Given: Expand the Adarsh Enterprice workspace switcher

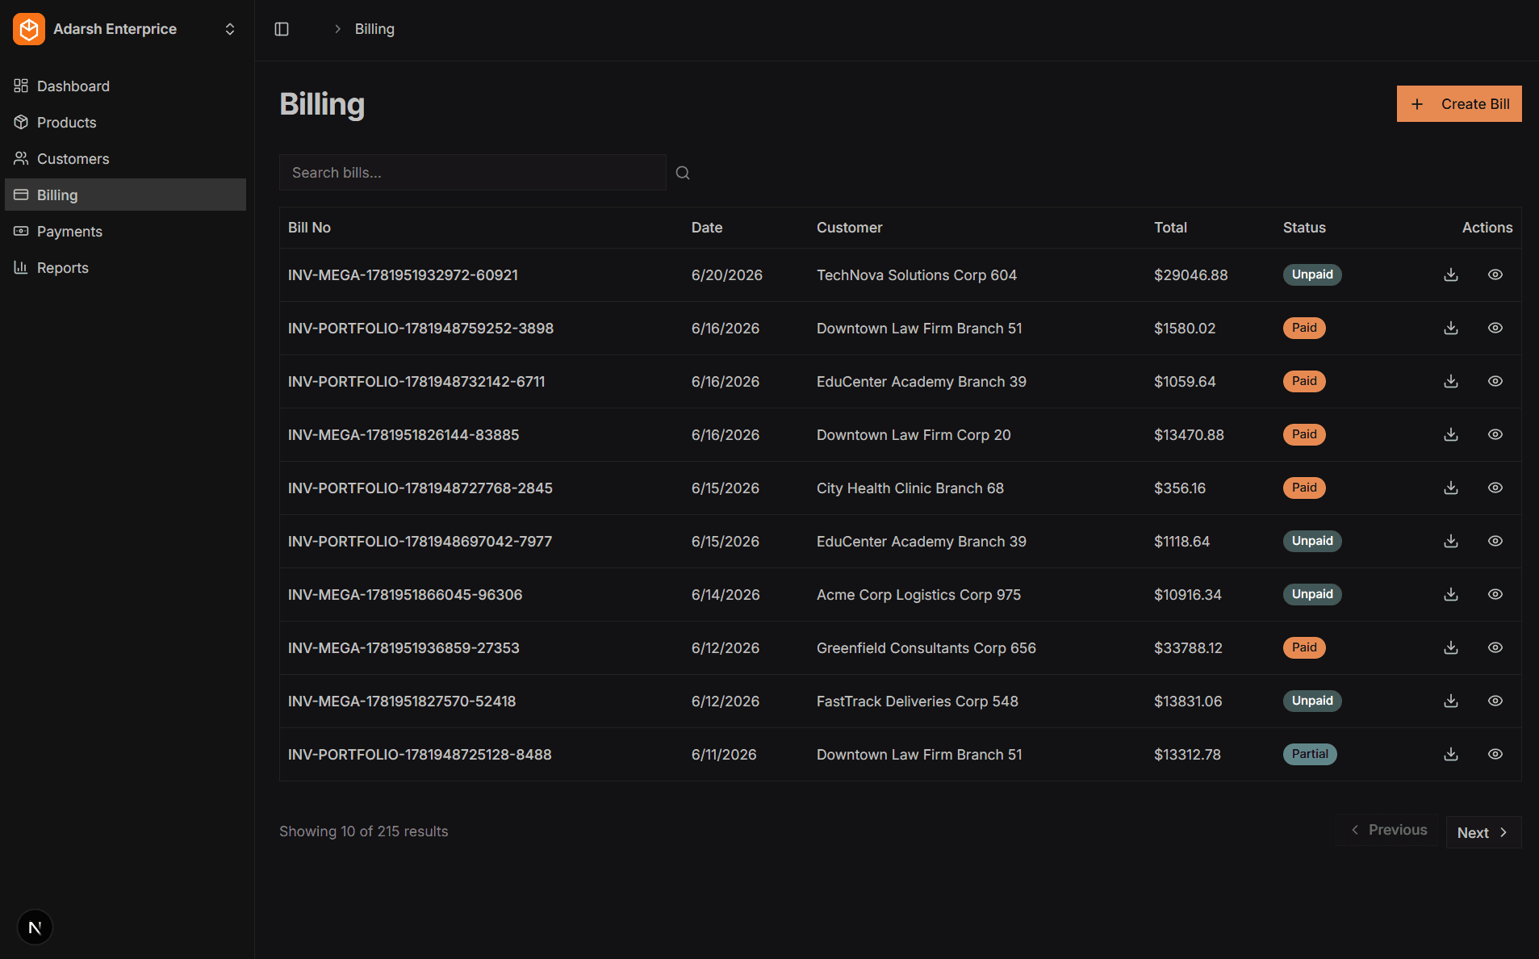Looking at the screenshot, I should [x=230, y=29].
